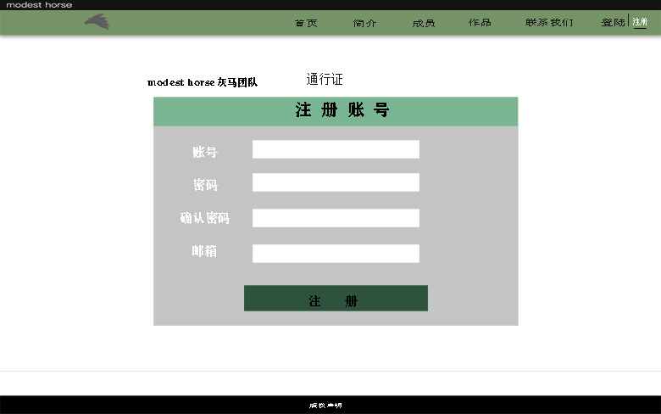Click into the 密码 password field
661x414 pixels.
(x=336, y=182)
